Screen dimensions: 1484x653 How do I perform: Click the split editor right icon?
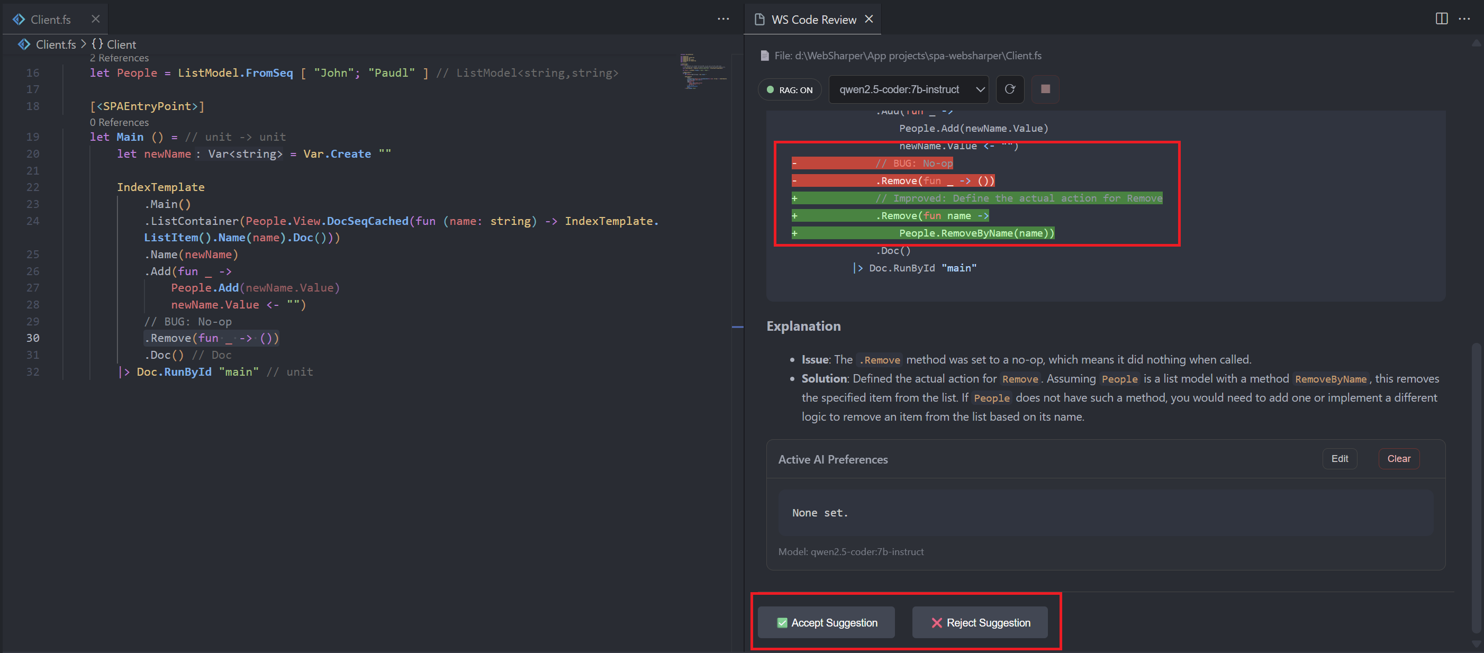pos(1441,19)
